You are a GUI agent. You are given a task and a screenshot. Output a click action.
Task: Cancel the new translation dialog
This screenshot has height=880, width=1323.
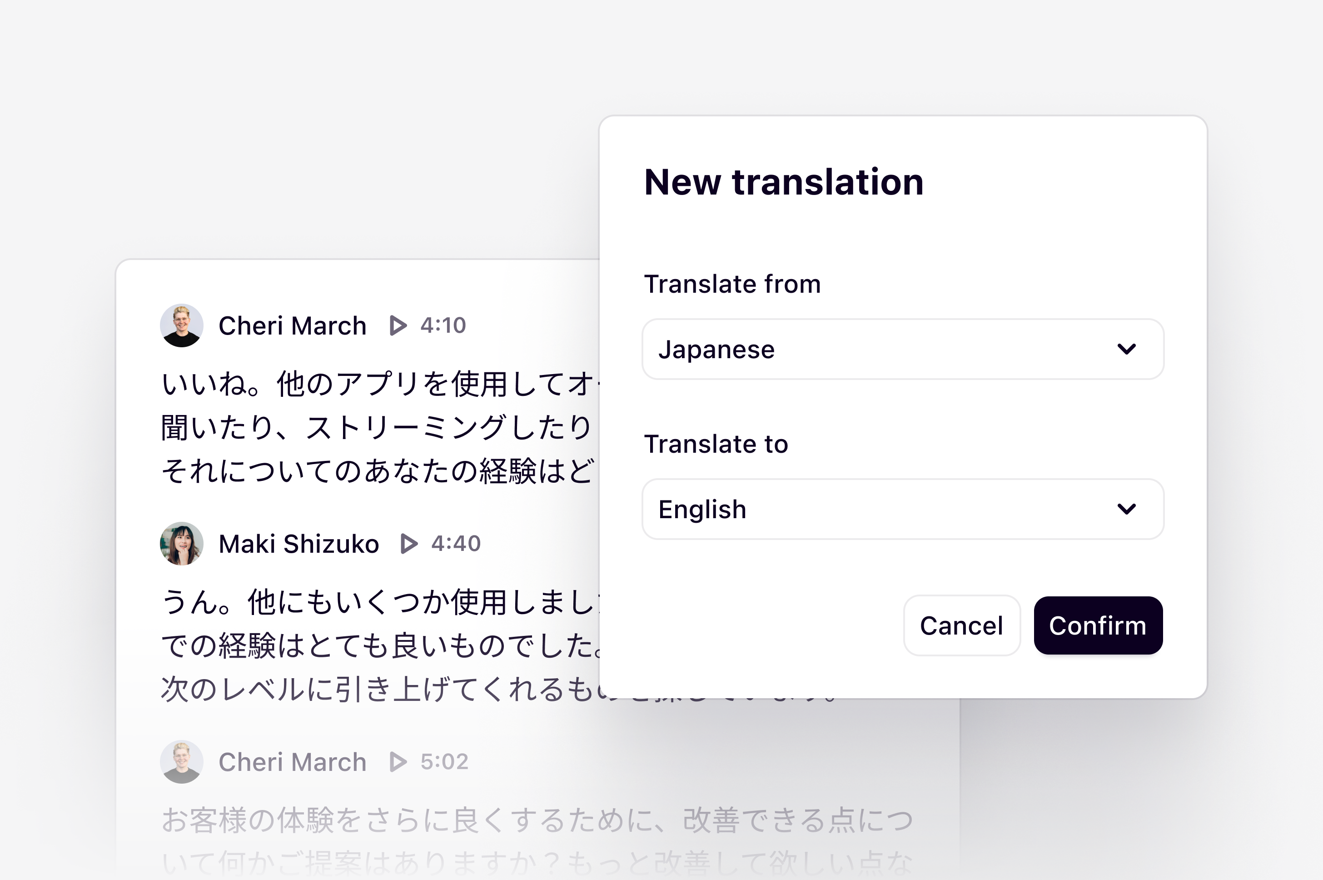point(961,625)
